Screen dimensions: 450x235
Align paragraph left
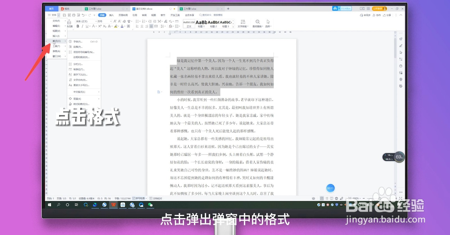point(137,26)
